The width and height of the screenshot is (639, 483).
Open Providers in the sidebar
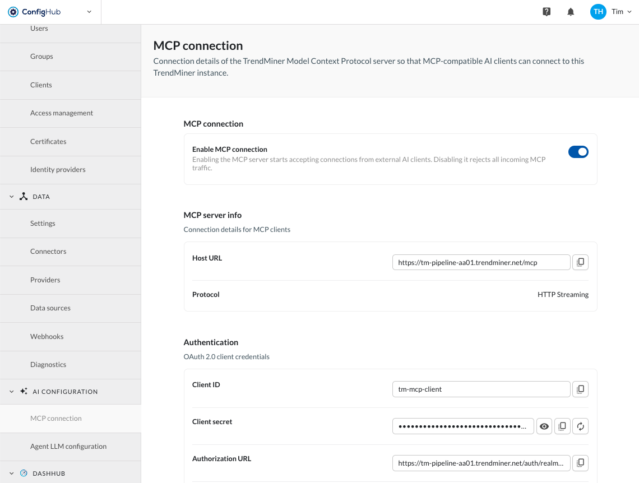tap(71, 280)
